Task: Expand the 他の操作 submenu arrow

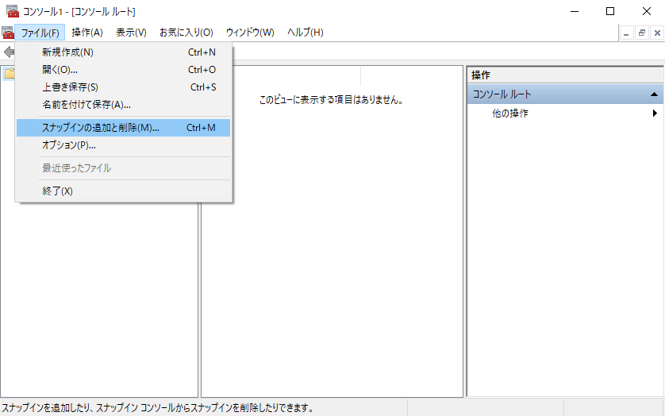Action: tap(655, 113)
